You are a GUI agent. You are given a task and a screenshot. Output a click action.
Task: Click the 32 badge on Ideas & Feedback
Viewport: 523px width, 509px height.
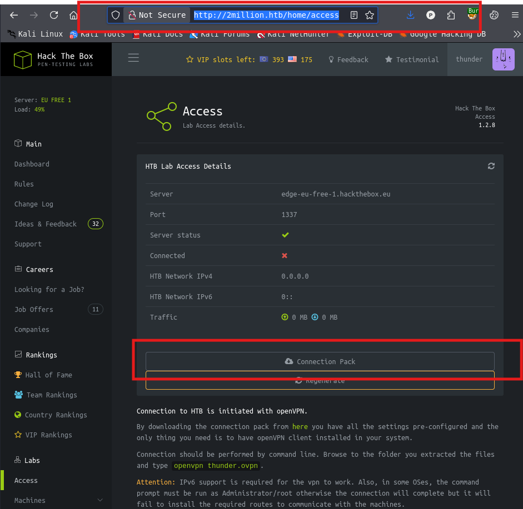click(x=96, y=224)
